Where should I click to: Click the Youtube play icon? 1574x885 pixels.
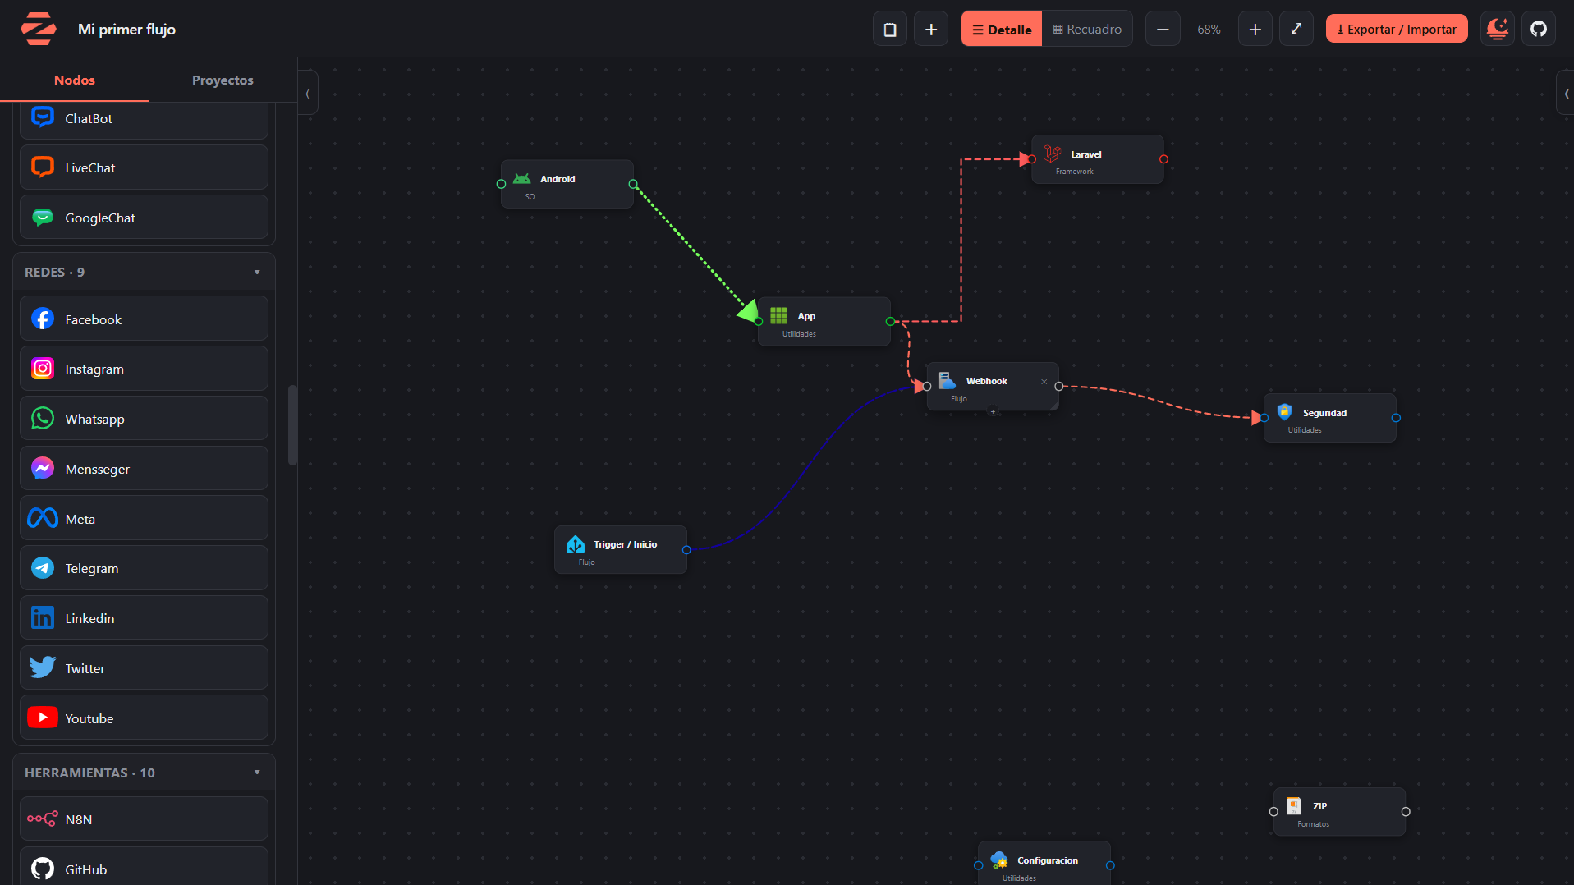tap(43, 718)
